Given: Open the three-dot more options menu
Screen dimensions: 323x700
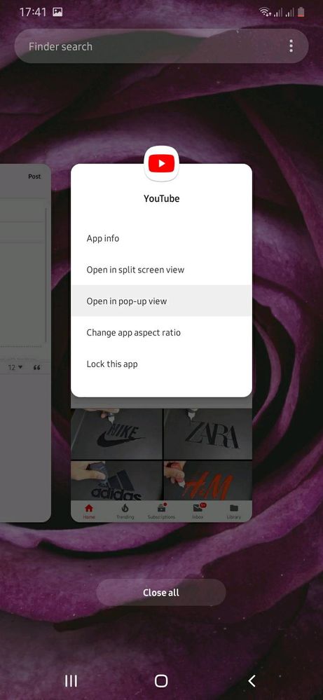Looking at the screenshot, I should pos(291,46).
